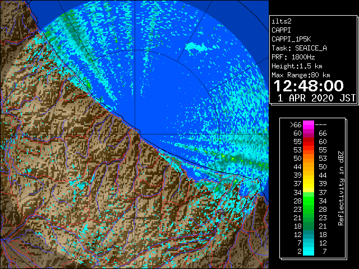Select the purple 60–66 dBZ legend swatch

308,133
